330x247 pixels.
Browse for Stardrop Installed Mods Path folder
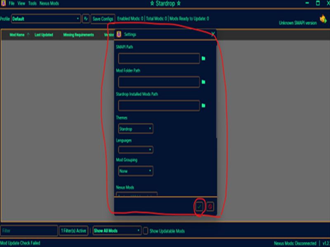(203, 105)
